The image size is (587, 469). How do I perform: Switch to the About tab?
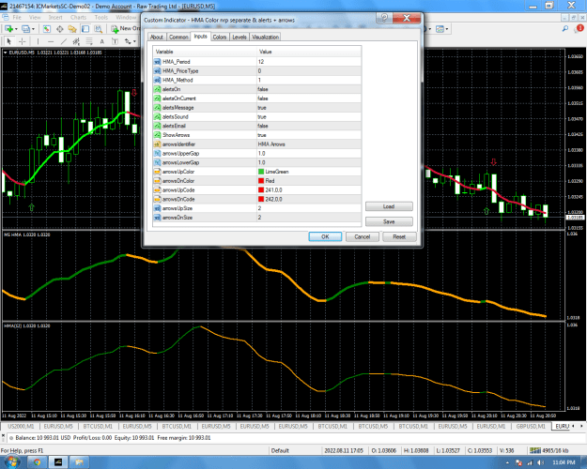tap(157, 37)
